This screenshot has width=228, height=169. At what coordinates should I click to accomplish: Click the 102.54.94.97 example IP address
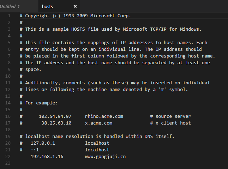pos(55,116)
